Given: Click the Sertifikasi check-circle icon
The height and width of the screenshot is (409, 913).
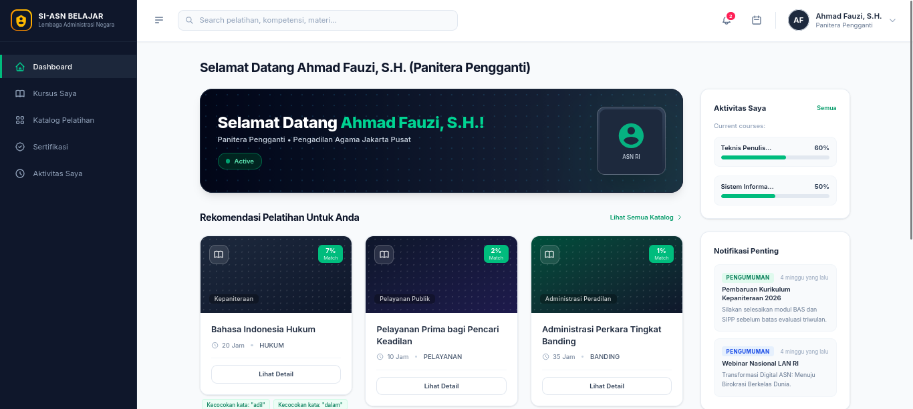Looking at the screenshot, I should (x=20, y=147).
